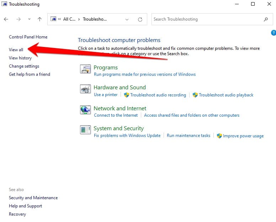Click the System and Security icon
The width and height of the screenshot is (276, 222).
click(85, 129)
